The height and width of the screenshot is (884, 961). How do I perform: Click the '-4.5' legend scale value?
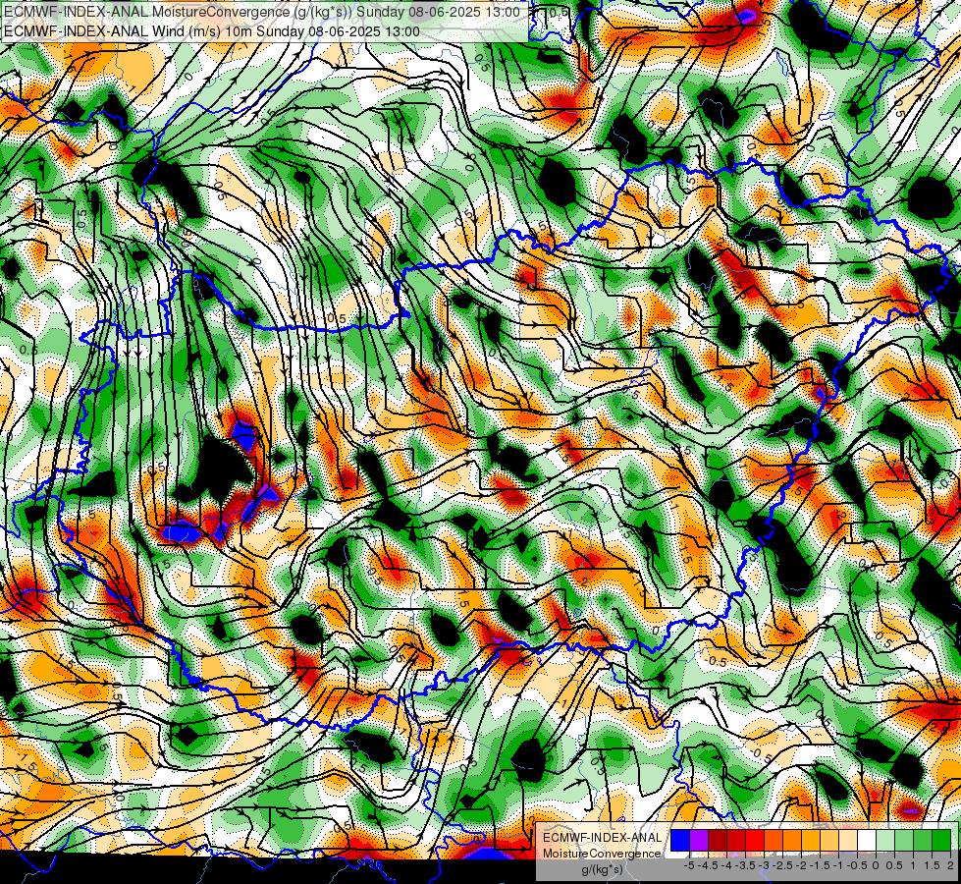(x=708, y=865)
